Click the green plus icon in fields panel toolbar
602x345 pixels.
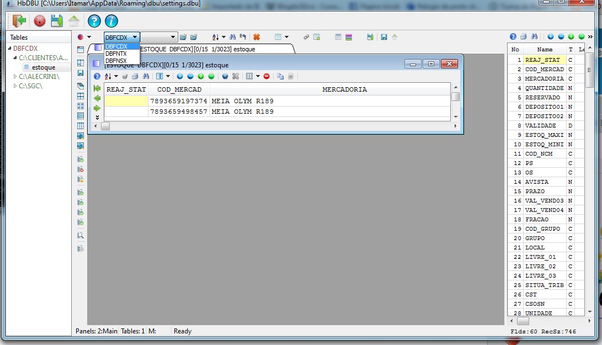(571, 36)
